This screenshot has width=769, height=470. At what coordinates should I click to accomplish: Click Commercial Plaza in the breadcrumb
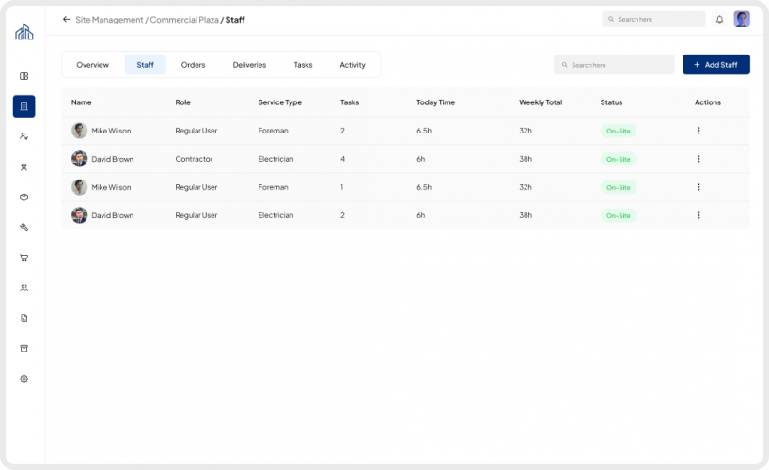tap(184, 20)
